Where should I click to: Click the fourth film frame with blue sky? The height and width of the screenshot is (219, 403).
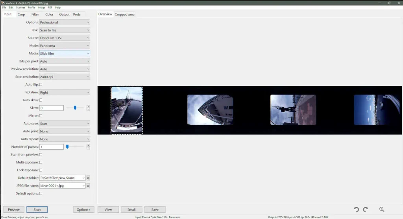[378, 110]
